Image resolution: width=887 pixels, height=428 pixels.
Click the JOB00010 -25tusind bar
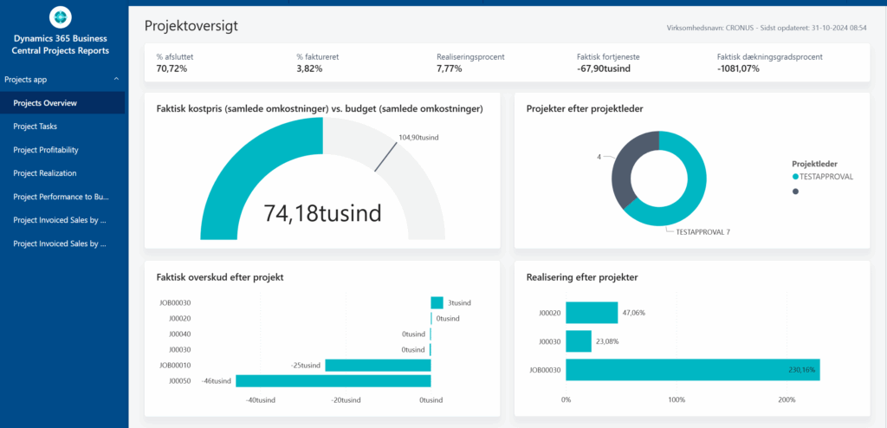378,366
